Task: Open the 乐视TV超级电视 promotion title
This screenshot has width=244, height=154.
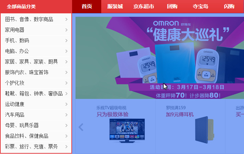Action: (111, 107)
